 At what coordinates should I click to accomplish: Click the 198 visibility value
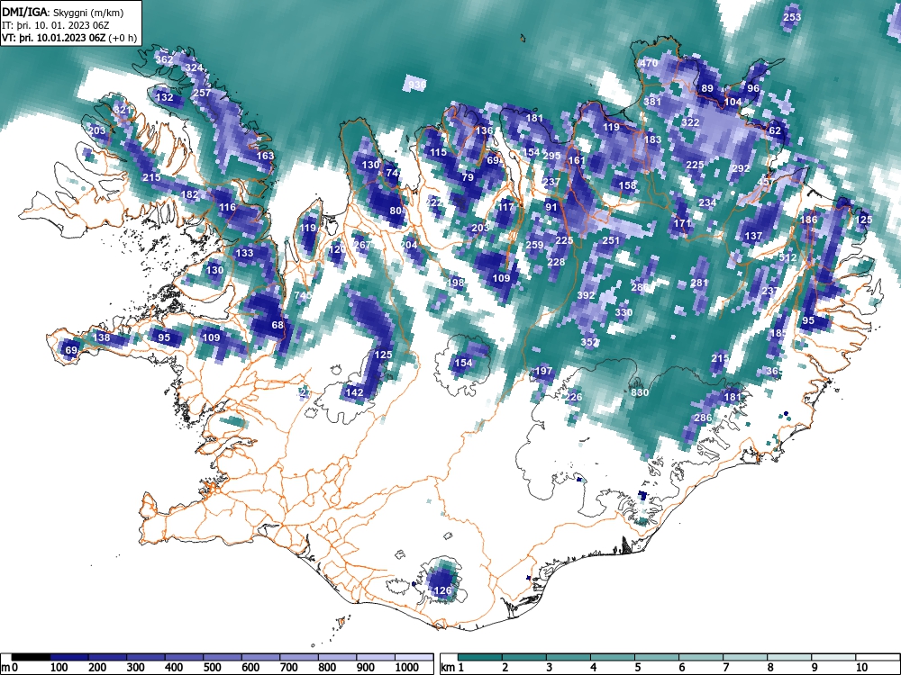click(x=455, y=283)
